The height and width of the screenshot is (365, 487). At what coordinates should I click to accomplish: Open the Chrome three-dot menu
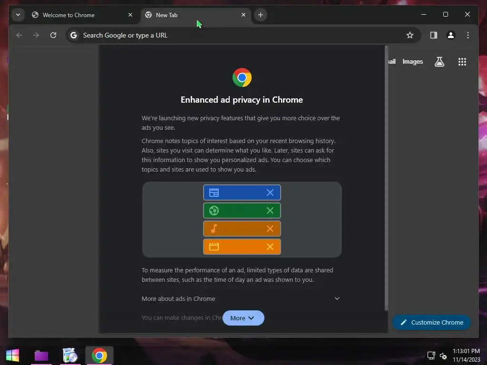coord(468,35)
